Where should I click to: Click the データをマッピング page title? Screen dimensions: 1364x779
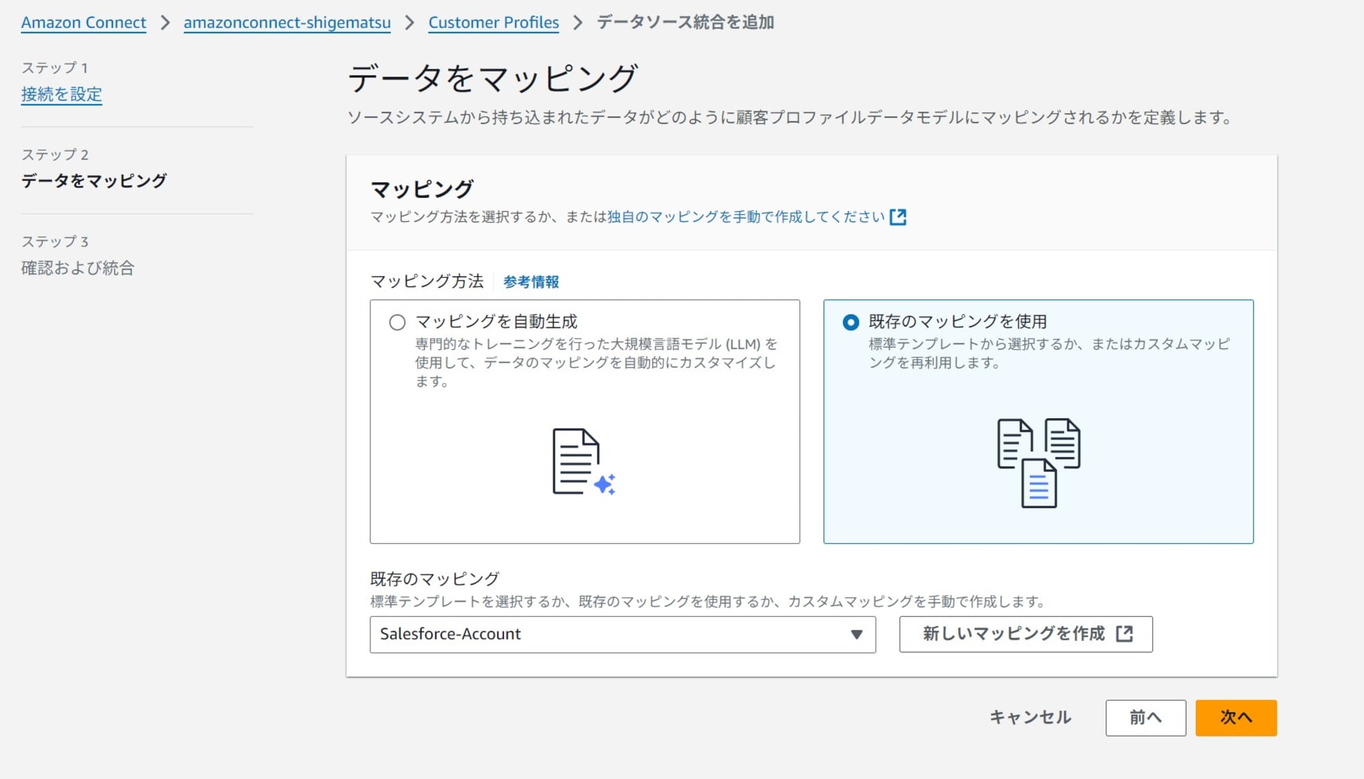(493, 78)
